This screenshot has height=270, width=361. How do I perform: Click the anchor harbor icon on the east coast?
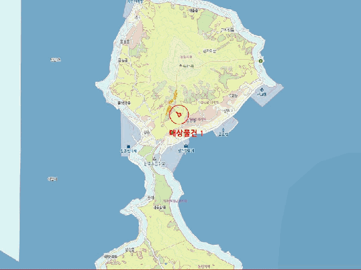[x=261, y=89]
